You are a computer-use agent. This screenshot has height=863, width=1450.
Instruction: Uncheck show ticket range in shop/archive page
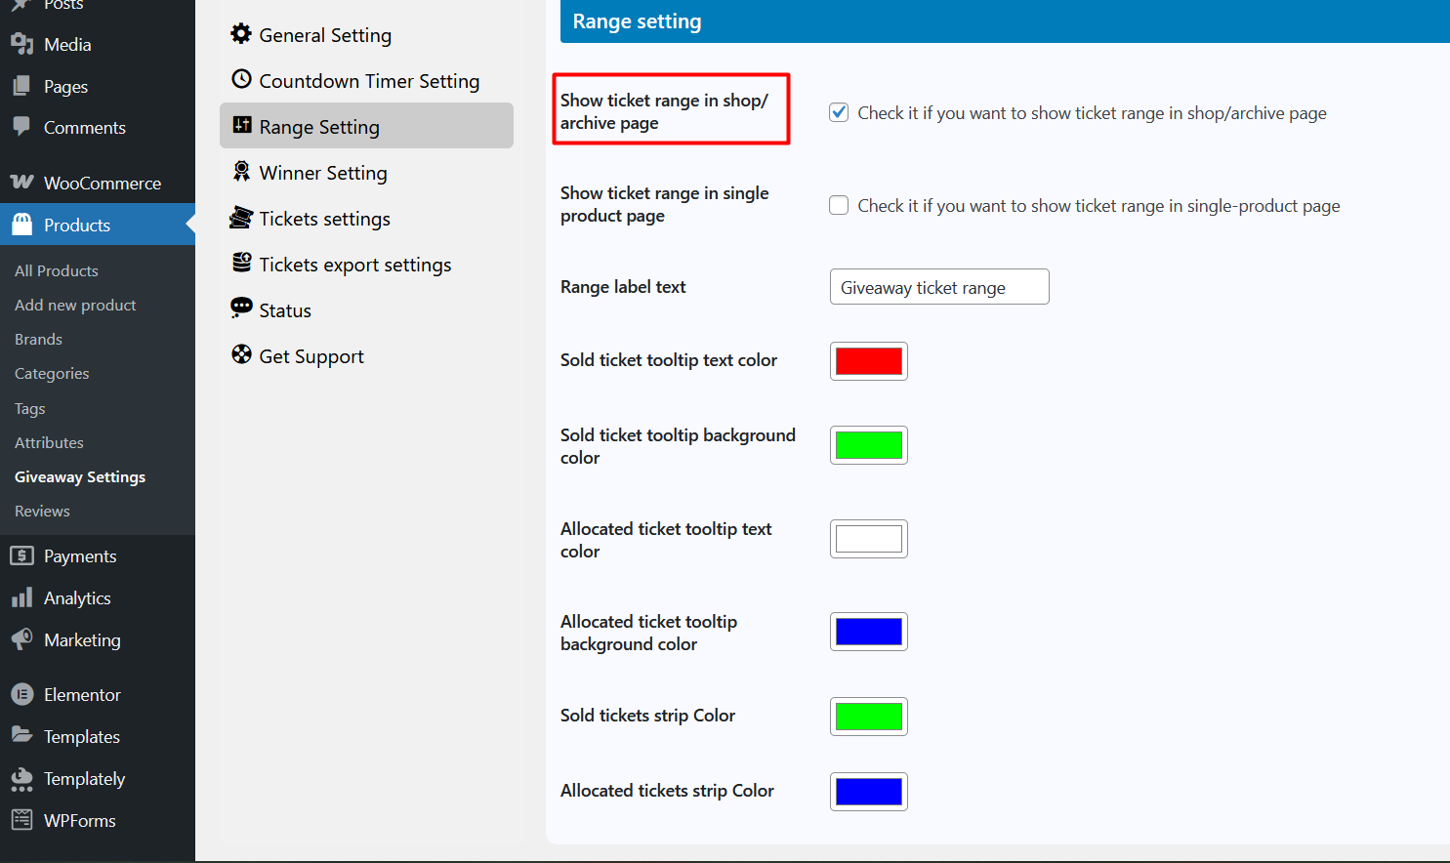pyautogui.click(x=839, y=112)
